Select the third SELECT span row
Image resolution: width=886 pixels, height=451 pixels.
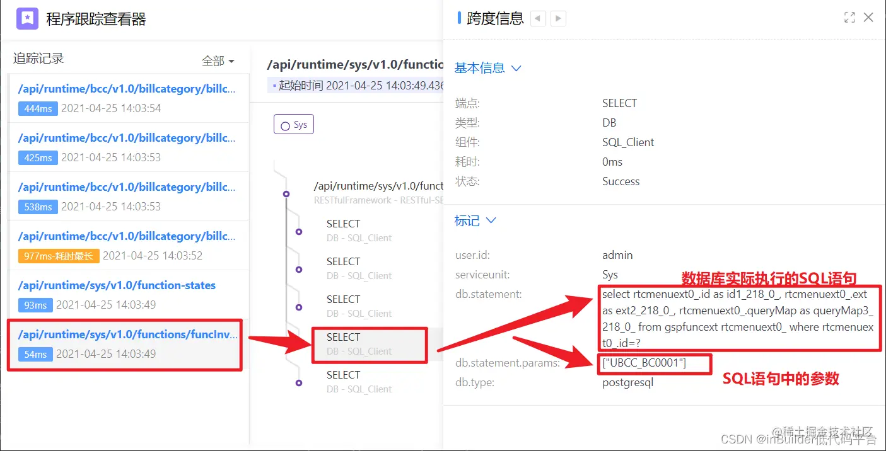point(359,306)
